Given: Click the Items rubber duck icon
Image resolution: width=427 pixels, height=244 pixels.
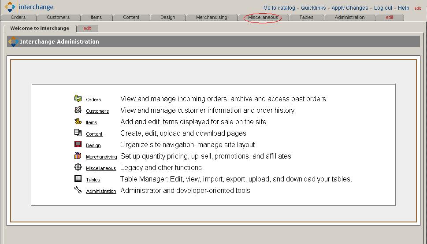Looking at the screenshot, I should [78, 121].
